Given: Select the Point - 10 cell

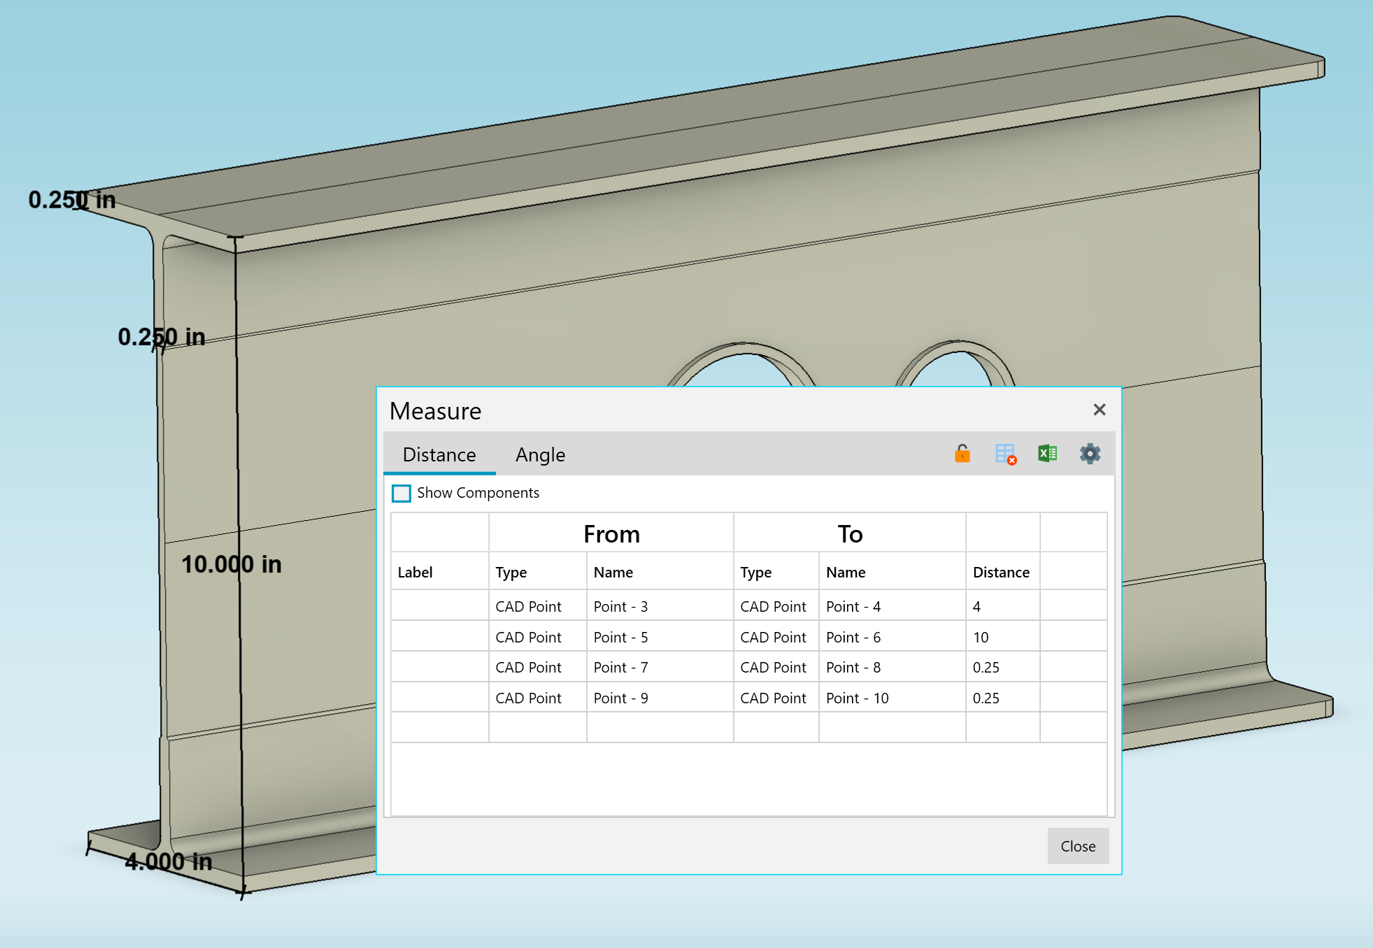Looking at the screenshot, I should point(892,698).
